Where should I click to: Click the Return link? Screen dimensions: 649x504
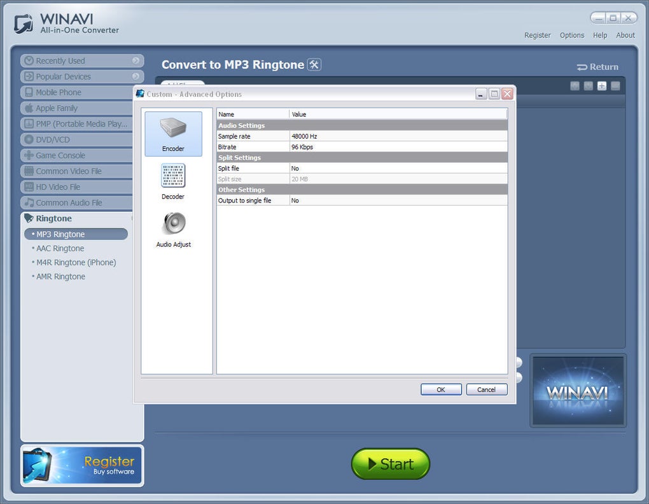coord(597,67)
